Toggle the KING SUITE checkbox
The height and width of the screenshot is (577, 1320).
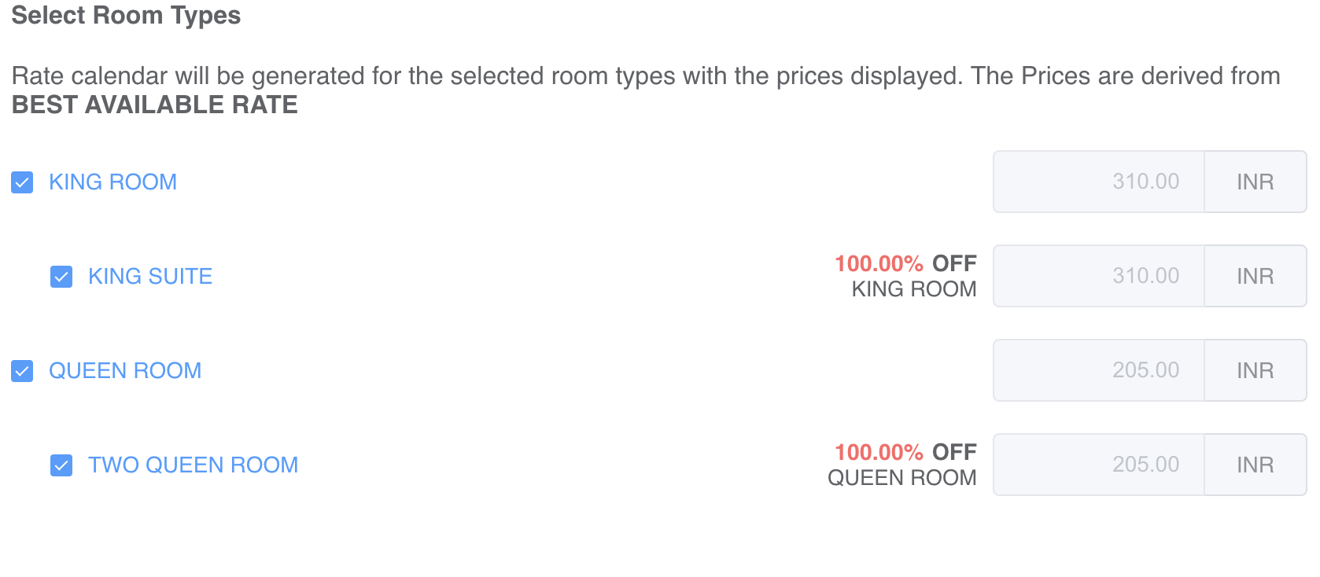(x=61, y=277)
